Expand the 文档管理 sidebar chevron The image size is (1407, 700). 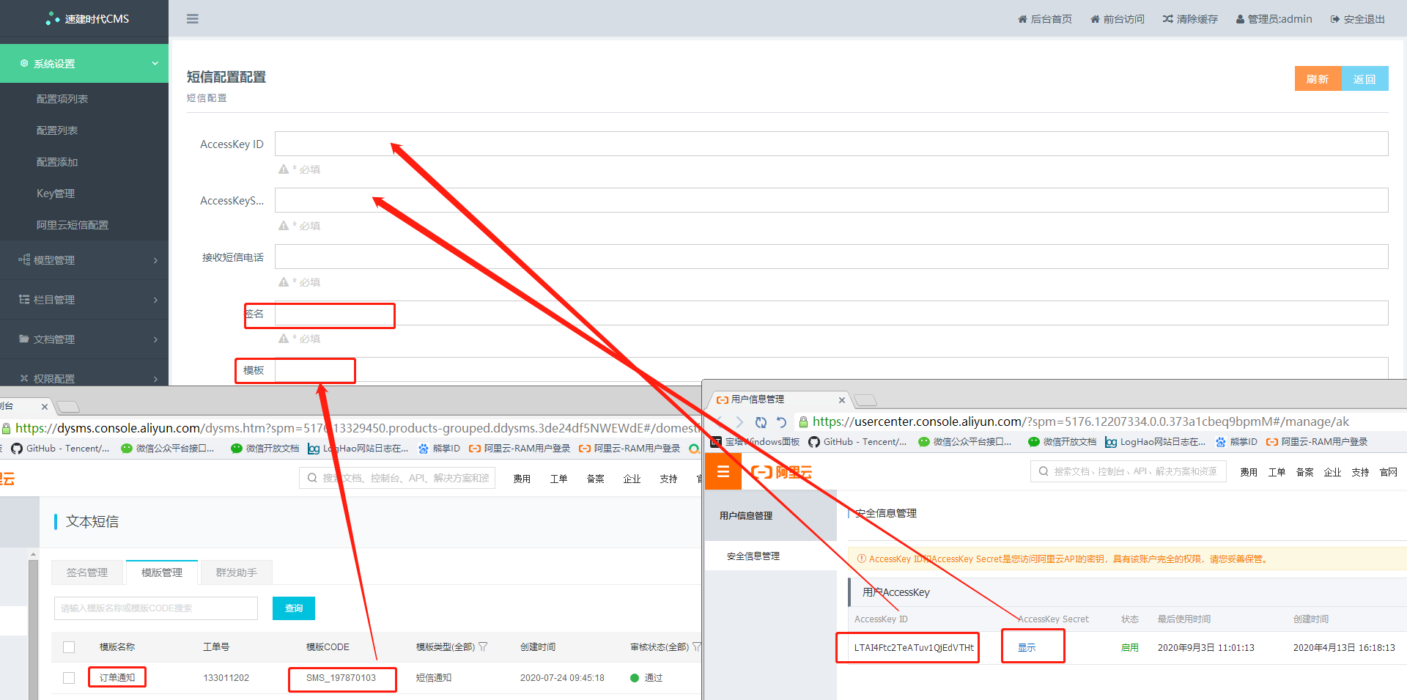pyautogui.click(x=155, y=339)
